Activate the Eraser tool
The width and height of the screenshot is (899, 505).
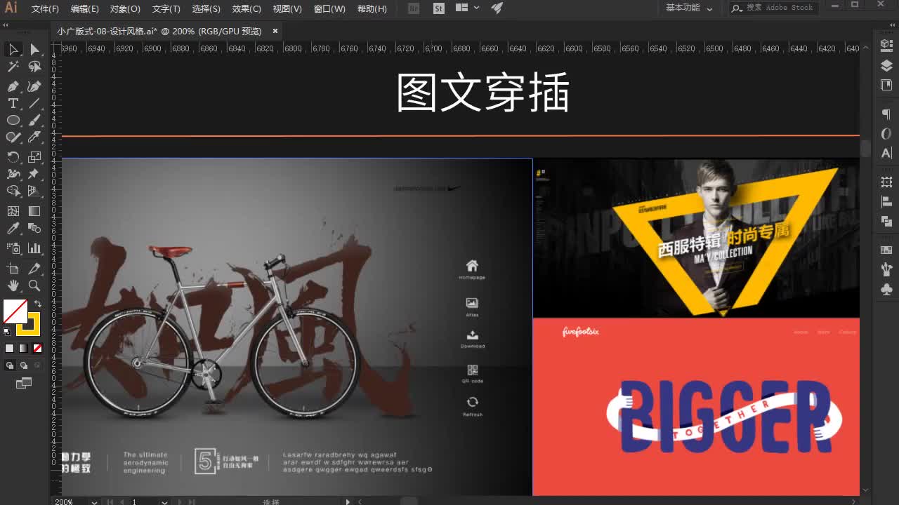[34, 137]
